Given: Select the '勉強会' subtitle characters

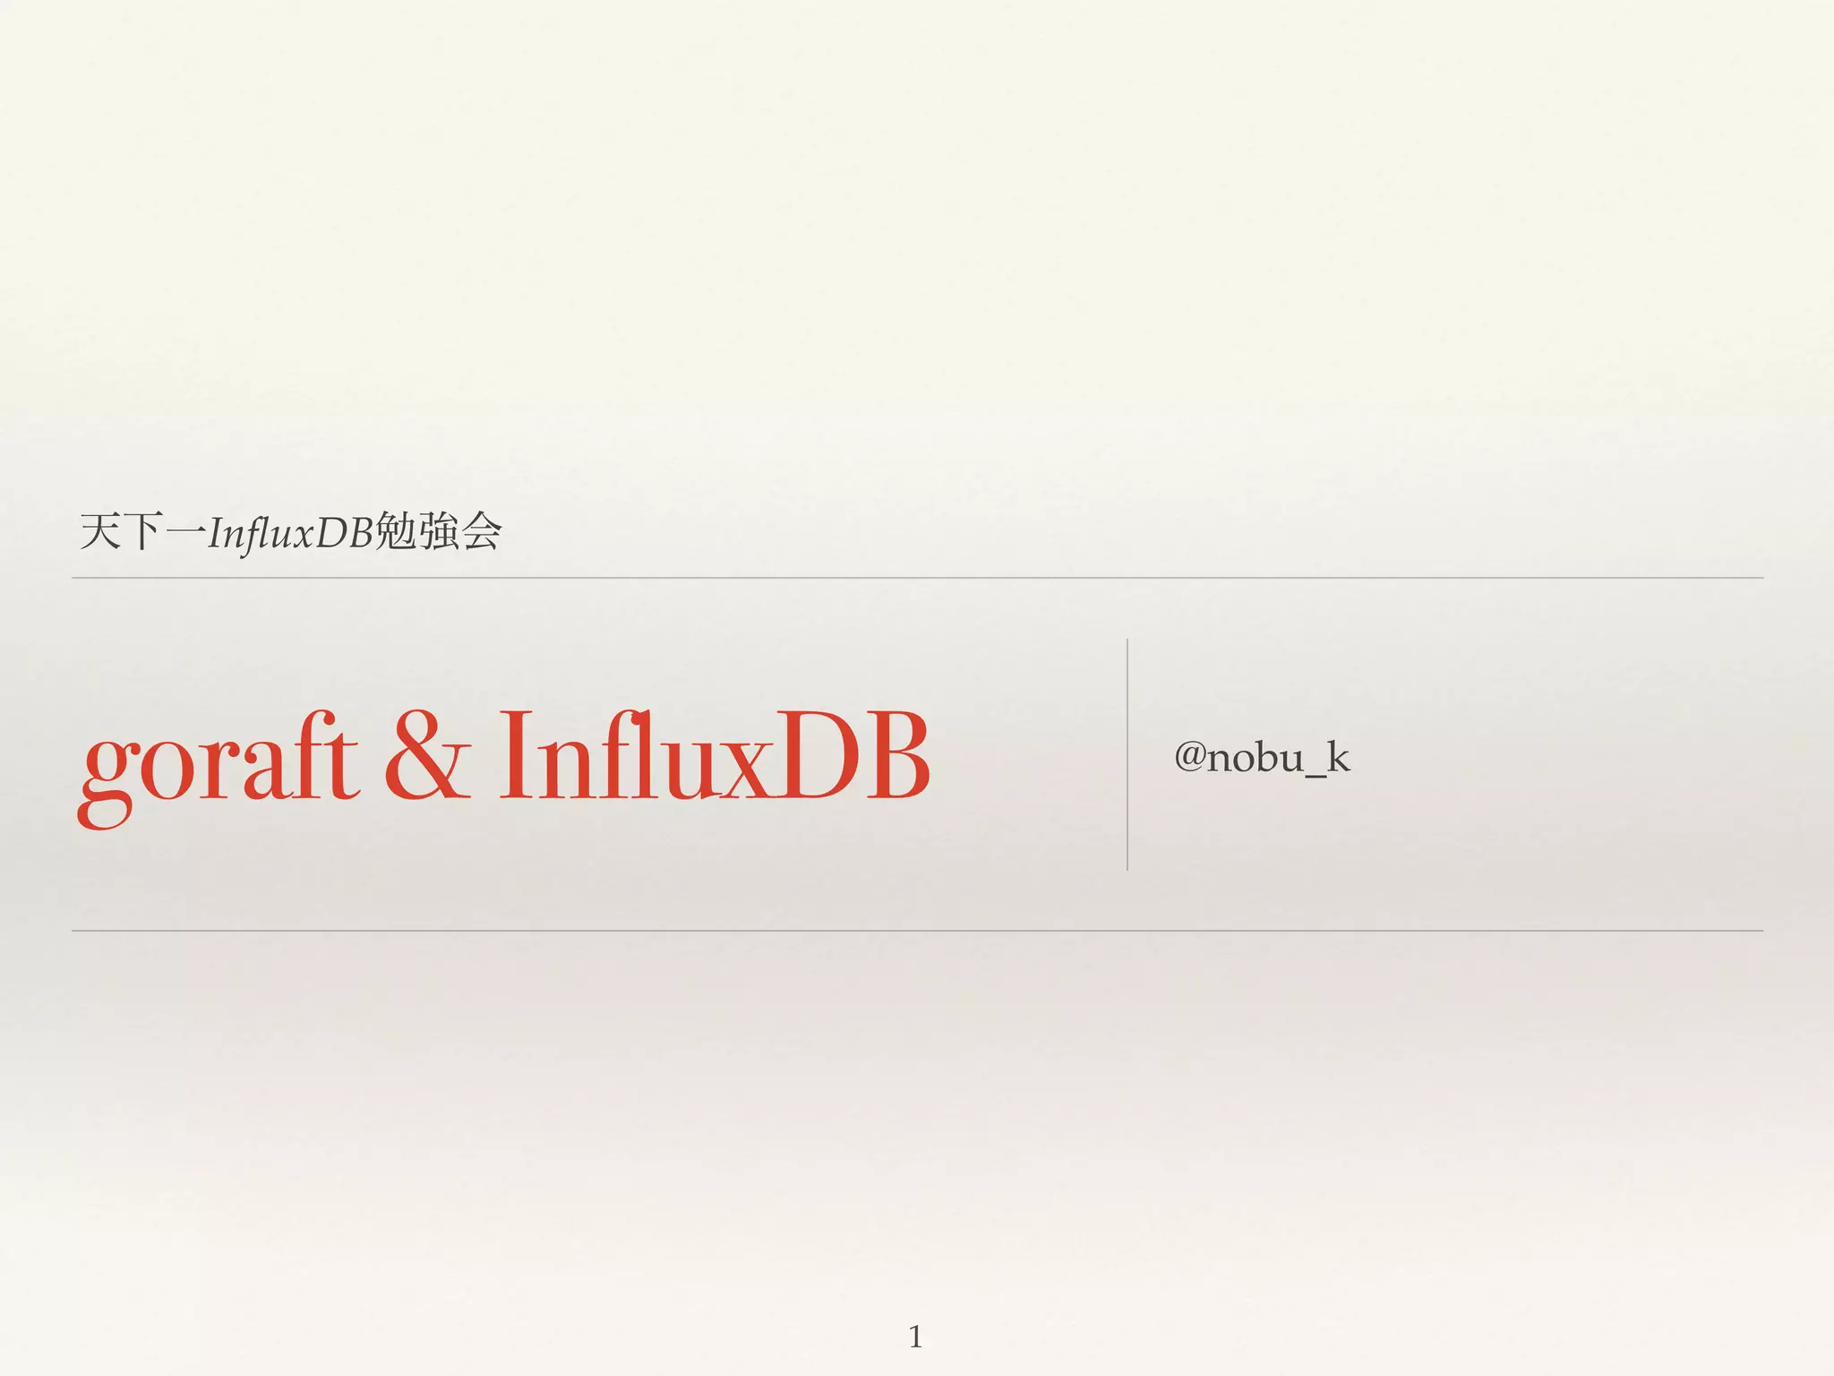Looking at the screenshot, I should (x=438, y=532).
